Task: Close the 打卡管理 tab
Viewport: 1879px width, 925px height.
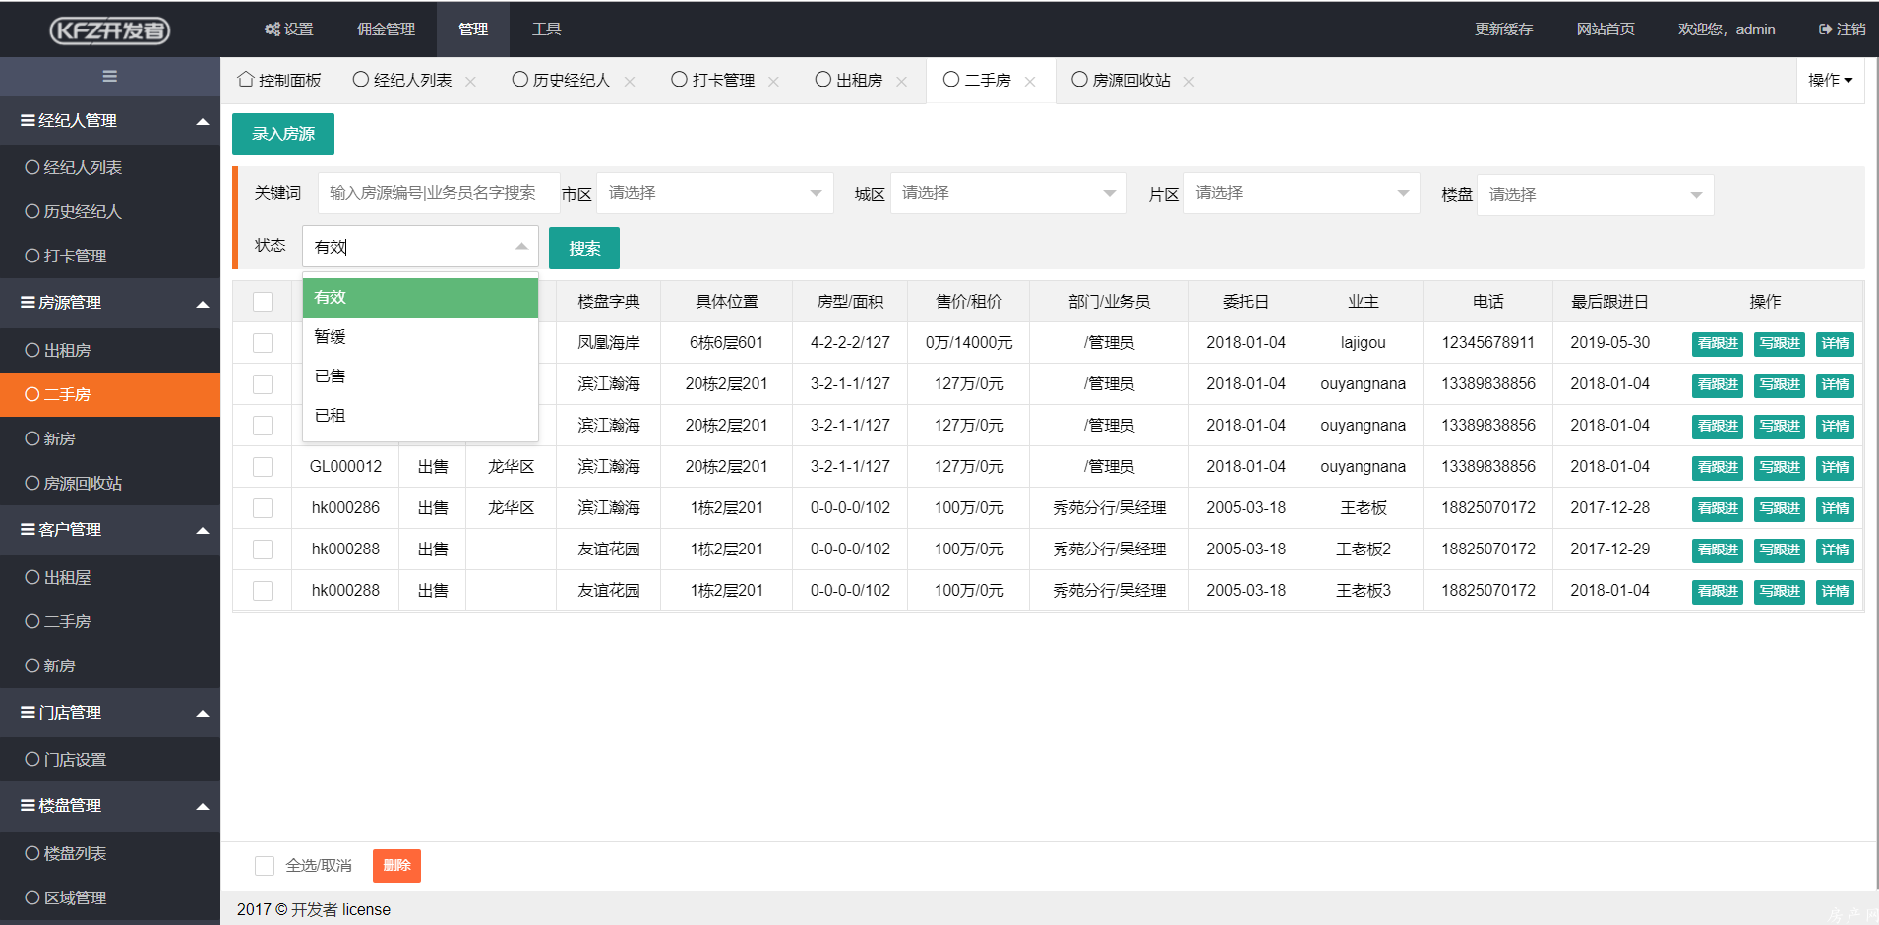Action: coord(773,82)
